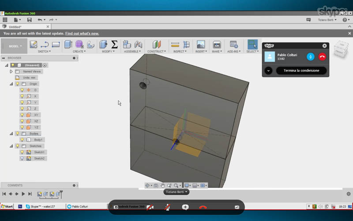353x221 pixels.
Task: Open Change Parameters sigma tool
Action: [114, 44]
